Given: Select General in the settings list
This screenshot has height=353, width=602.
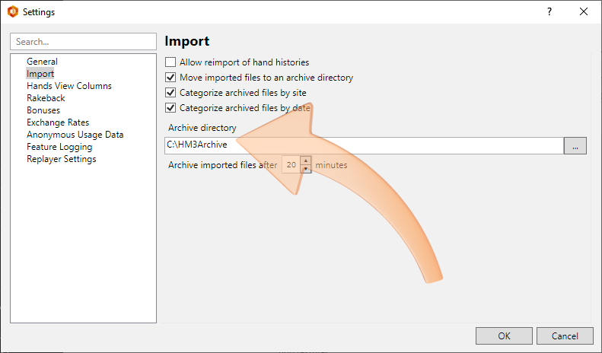Looking at the screenshot, I should pos(42,62).
